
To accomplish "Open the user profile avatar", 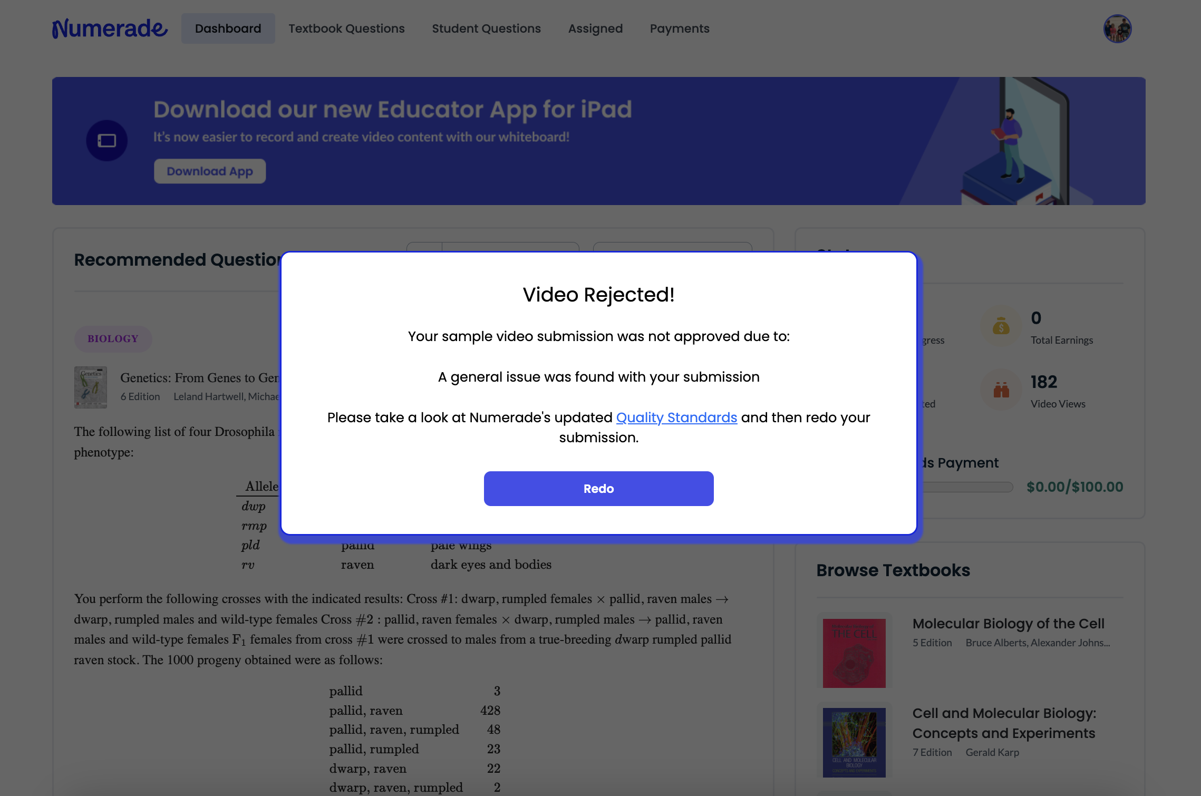I will click(x=1117, y=28).
